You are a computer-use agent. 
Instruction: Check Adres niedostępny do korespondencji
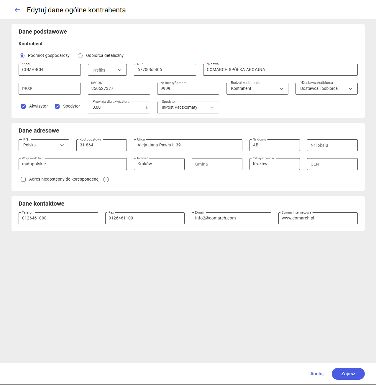click(23, 179)
